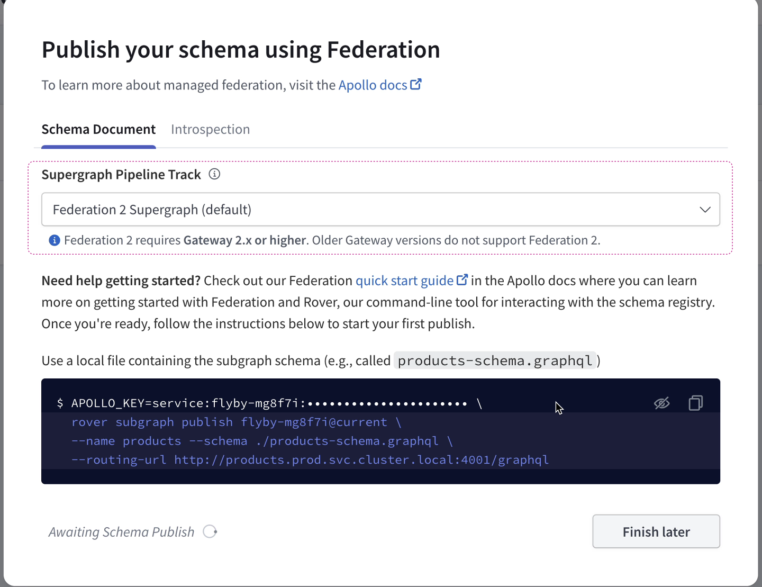
Task: Select the Schema Document tab
Action: coord(98,129)
